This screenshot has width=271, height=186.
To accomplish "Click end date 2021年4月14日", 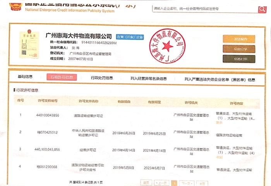I will click(x=154, y=150).
